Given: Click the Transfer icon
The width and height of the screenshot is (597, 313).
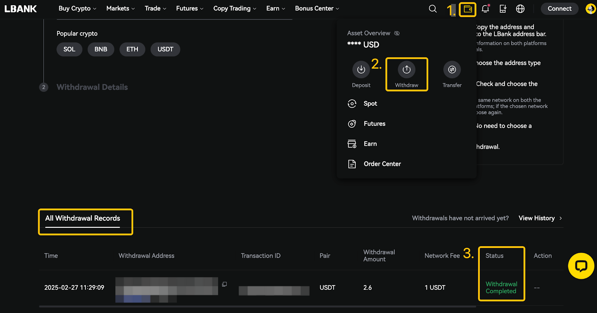Looking at the screenshot, I should [452, 69].
